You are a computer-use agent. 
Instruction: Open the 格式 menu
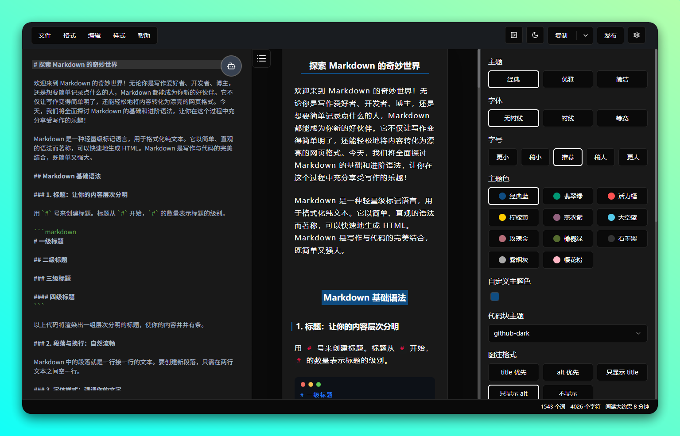click(70, 35)
